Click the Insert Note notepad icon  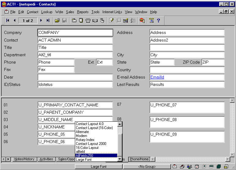tap(81, 20)
